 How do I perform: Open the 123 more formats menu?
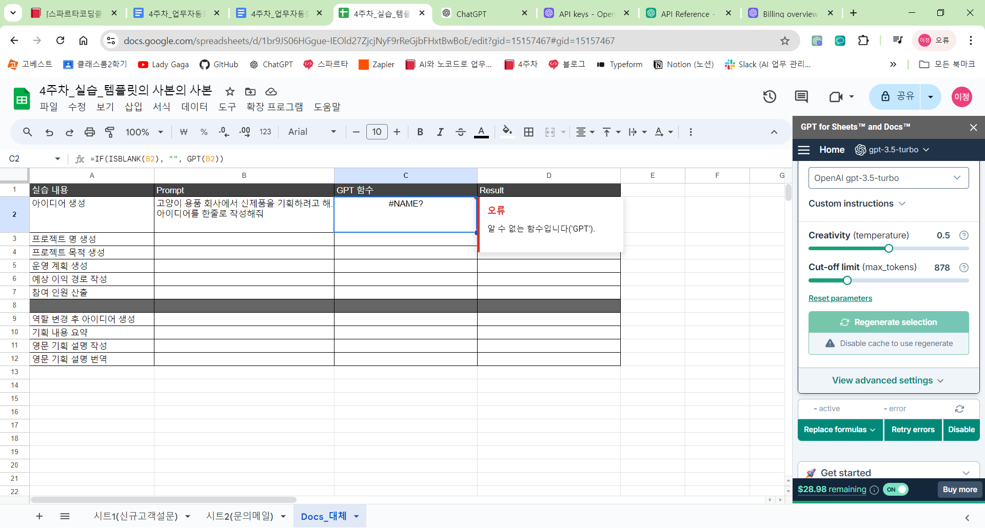coord(265,132)
